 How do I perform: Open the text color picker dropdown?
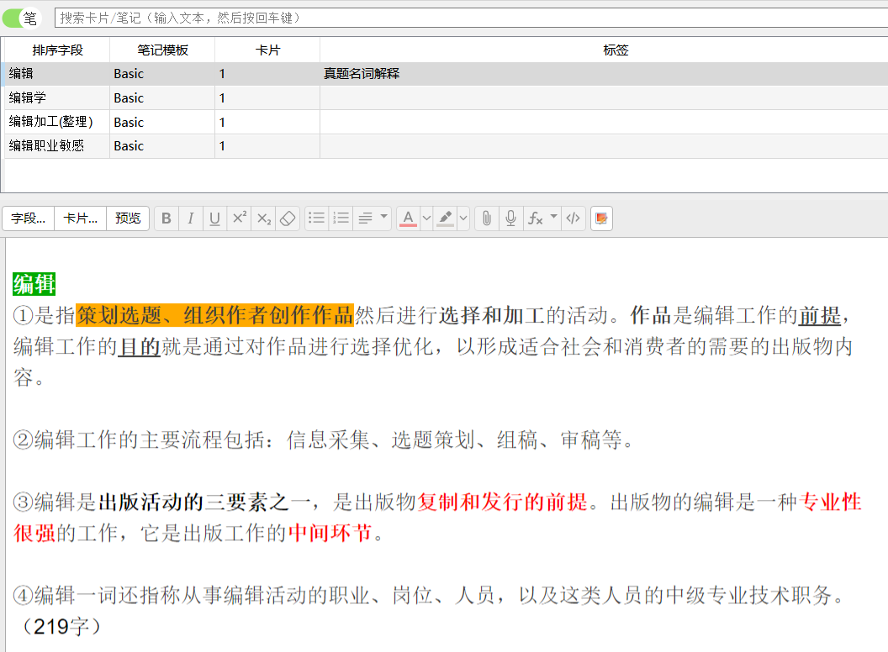click(x=427, y=218)
